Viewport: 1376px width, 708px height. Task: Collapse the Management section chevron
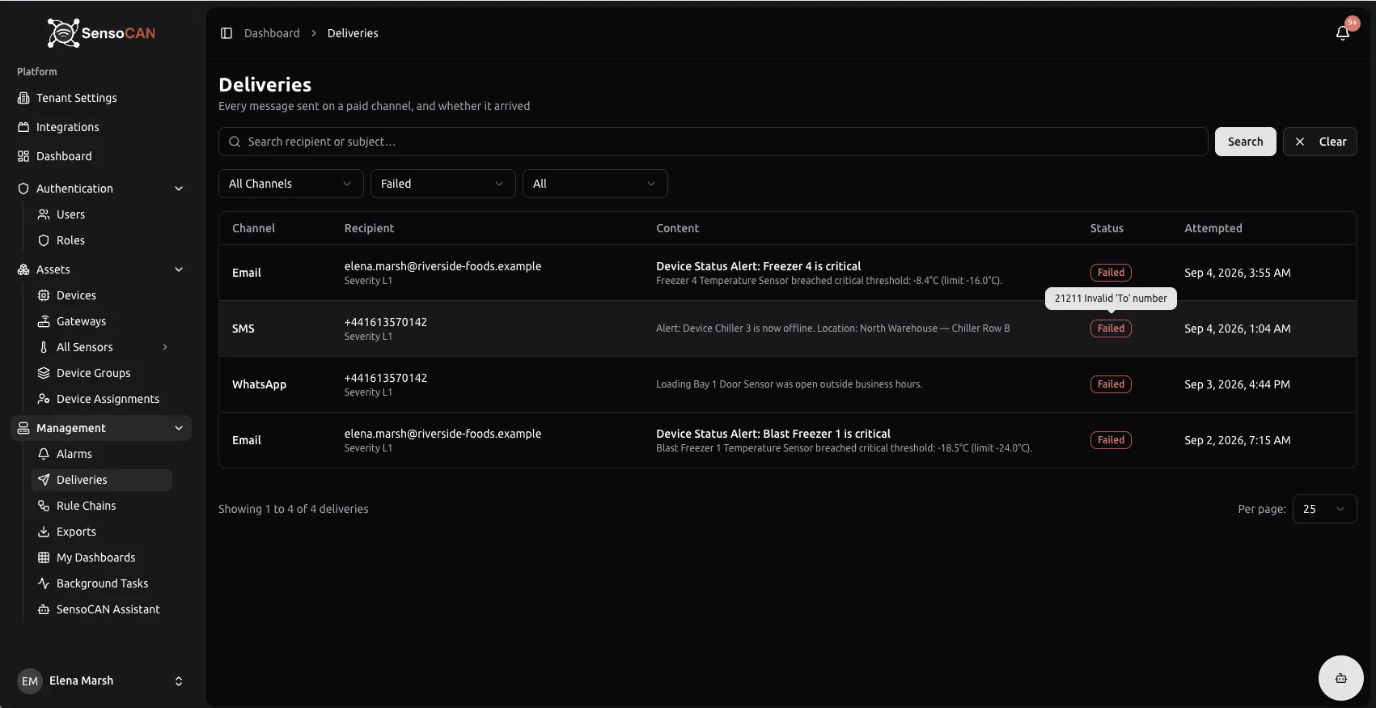coord(179,428)
